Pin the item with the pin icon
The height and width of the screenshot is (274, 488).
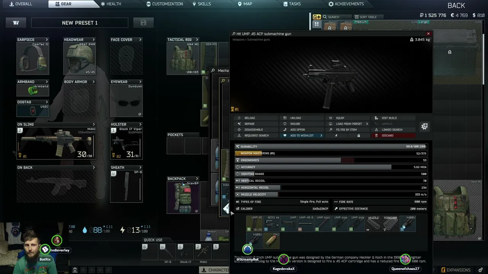336,135
